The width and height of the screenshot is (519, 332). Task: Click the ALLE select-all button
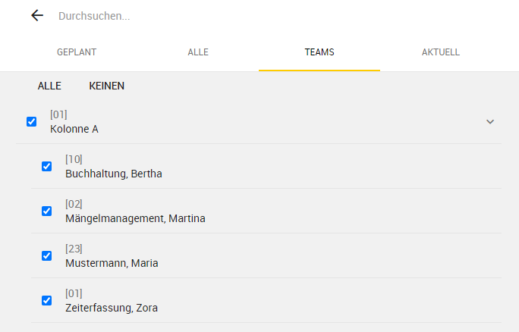[49, 86]
